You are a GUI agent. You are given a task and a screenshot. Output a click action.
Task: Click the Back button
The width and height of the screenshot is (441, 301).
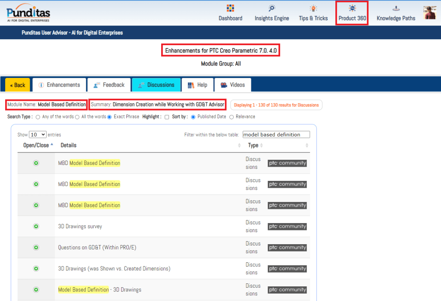click(18, 85)
